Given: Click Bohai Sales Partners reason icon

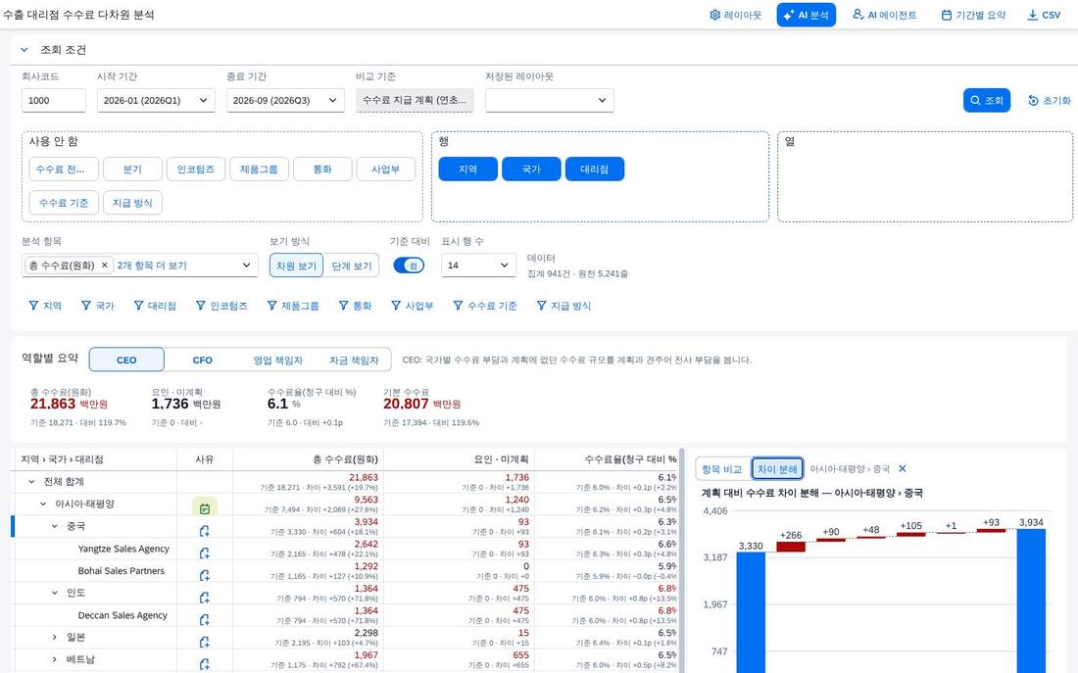Looking at the screenshot, I should [x=204, y=575].
